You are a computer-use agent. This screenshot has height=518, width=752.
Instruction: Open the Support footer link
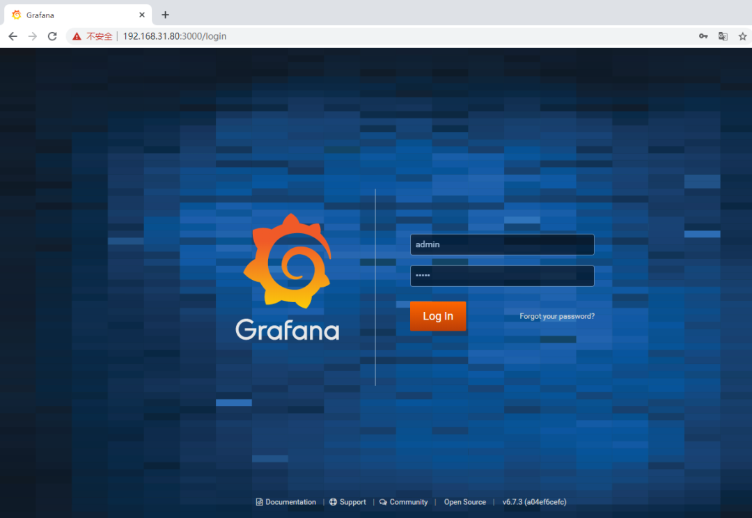[347, 502]
